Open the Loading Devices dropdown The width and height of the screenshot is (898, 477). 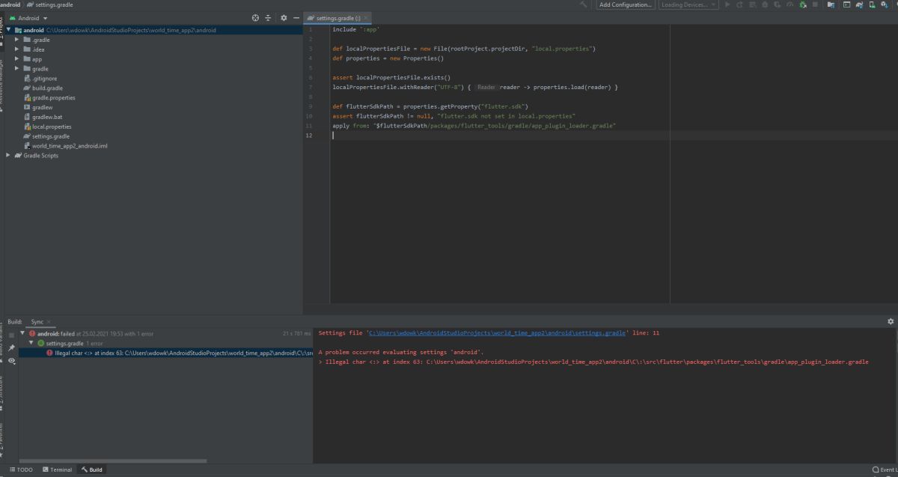(688, 4)
